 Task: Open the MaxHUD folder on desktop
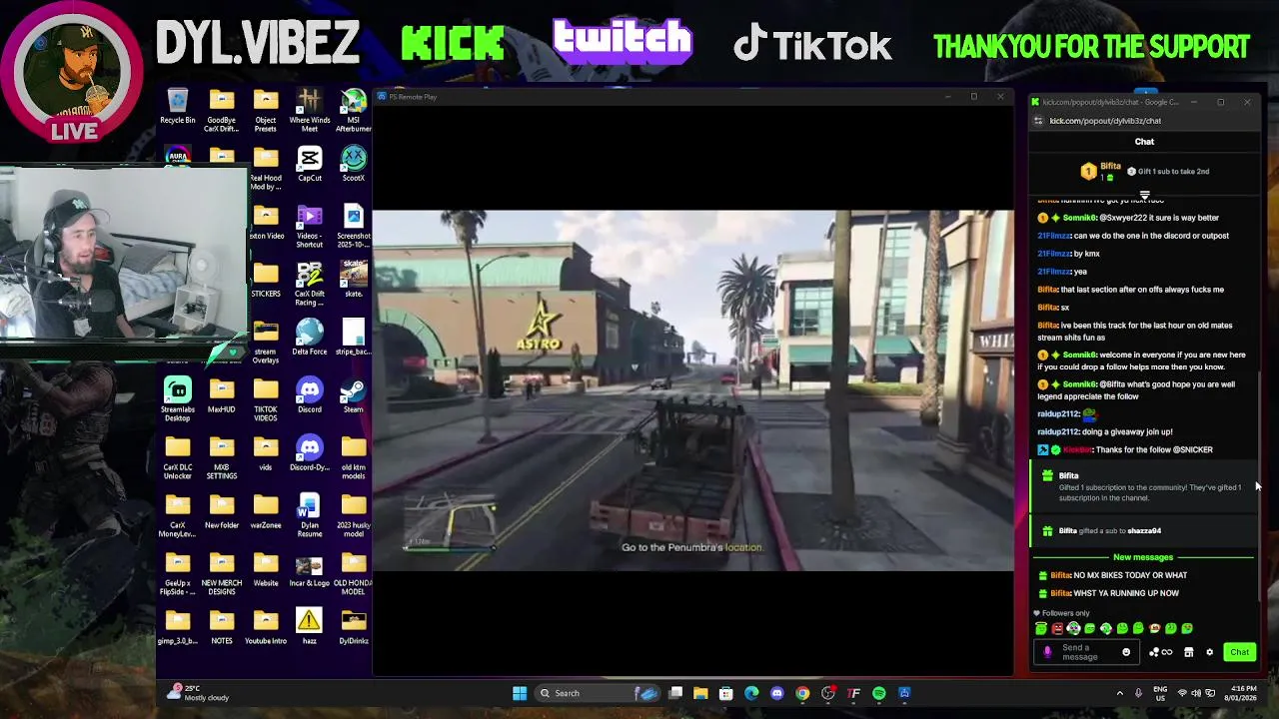222,394
